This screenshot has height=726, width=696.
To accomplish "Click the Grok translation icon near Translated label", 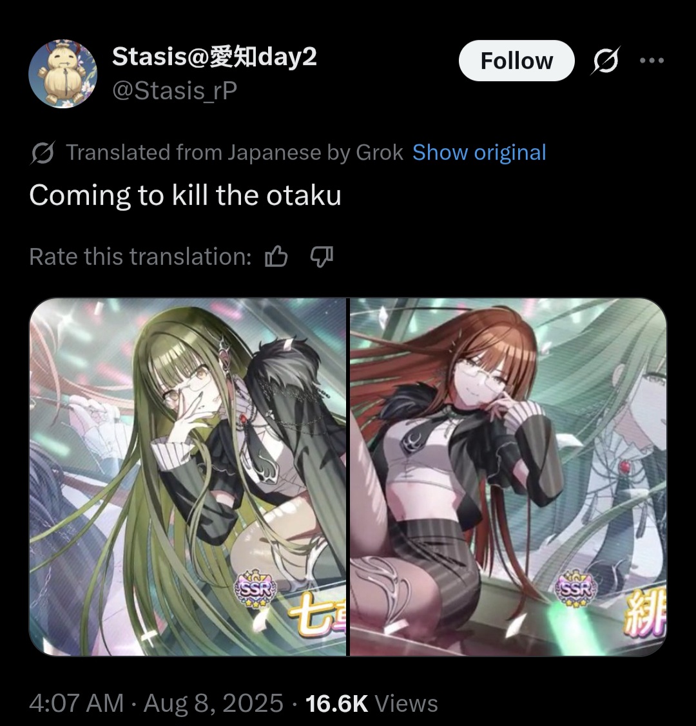I will pyautogui.click(x=43, y=153).
